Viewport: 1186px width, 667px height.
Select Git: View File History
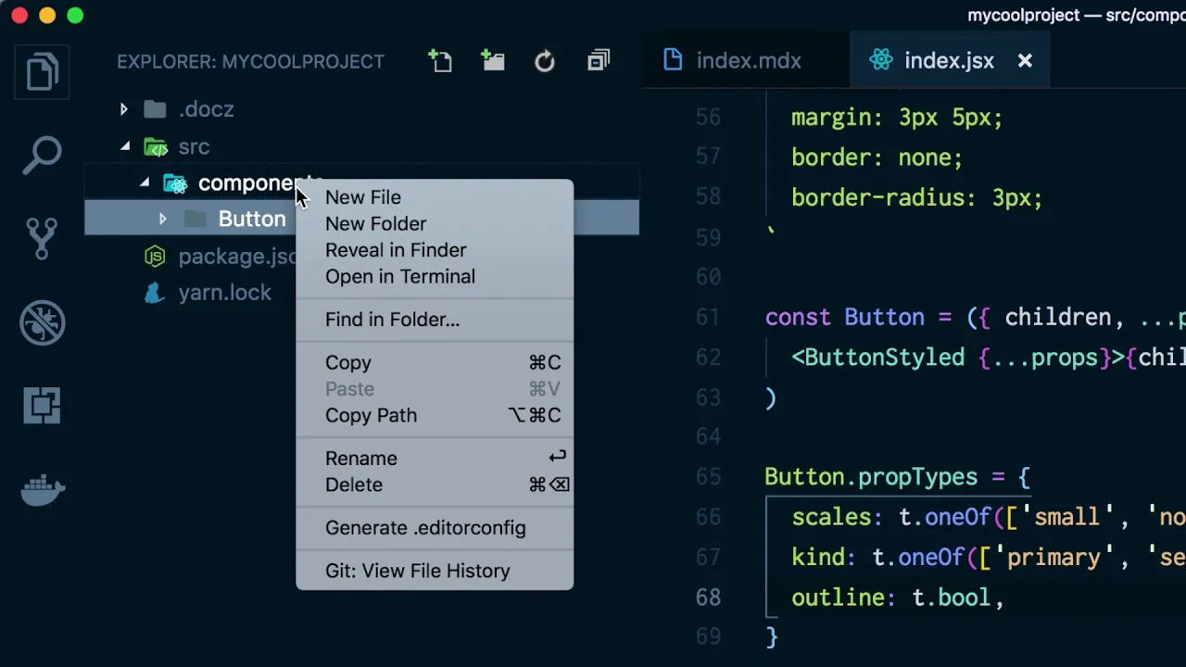417,571
